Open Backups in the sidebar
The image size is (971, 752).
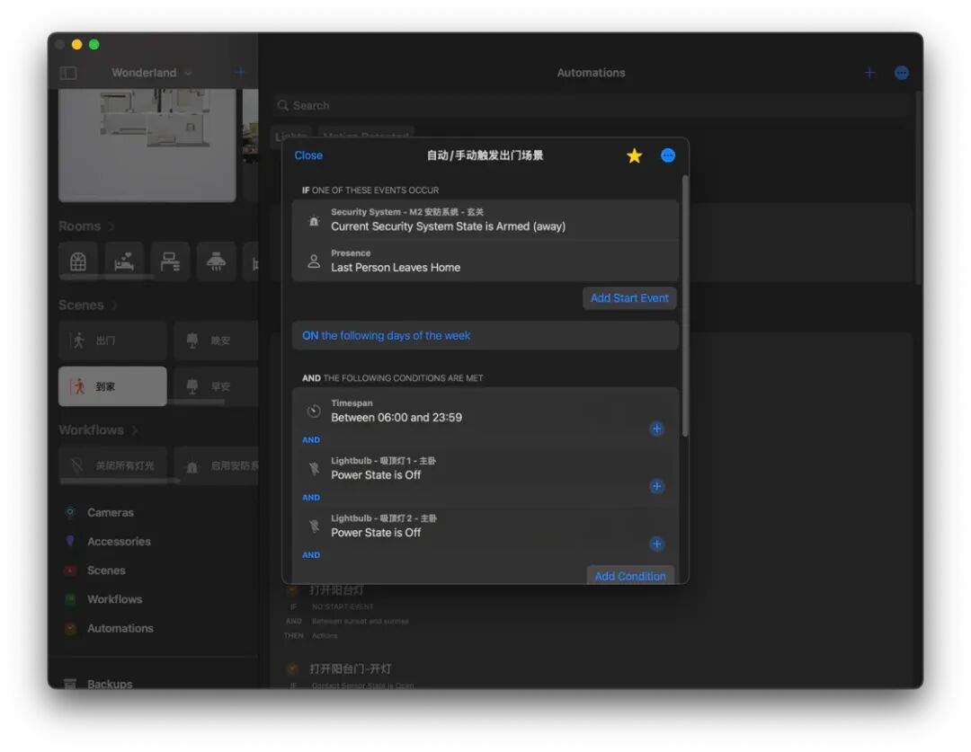coord(110,684)
